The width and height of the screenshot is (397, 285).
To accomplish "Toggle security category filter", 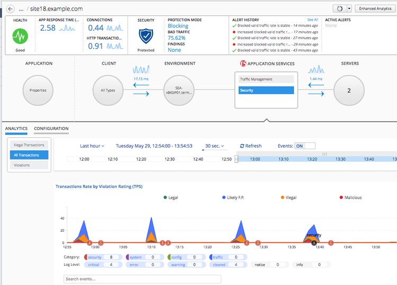I will point(103,257).
